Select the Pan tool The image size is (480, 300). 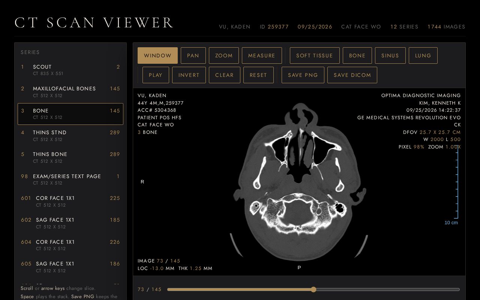click(193, 55)
